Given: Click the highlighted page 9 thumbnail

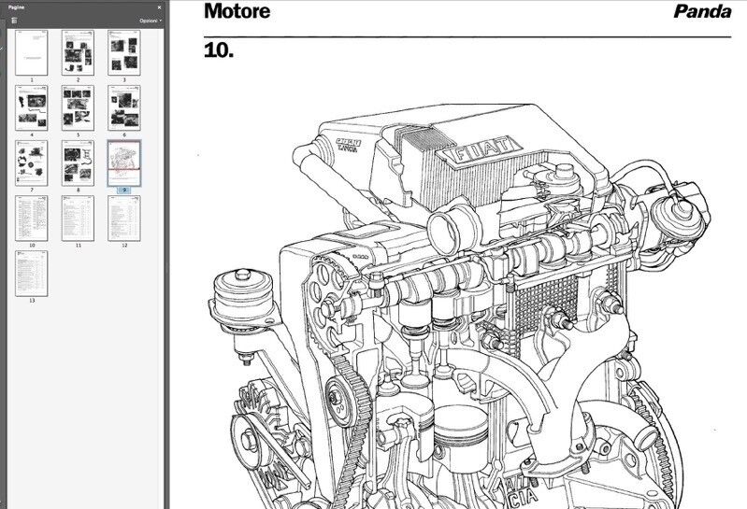Looking at the screenshot, I should [123, 163].
